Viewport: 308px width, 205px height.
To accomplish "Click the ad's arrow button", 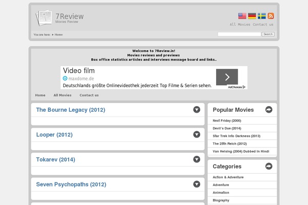I will click(226, 77).
